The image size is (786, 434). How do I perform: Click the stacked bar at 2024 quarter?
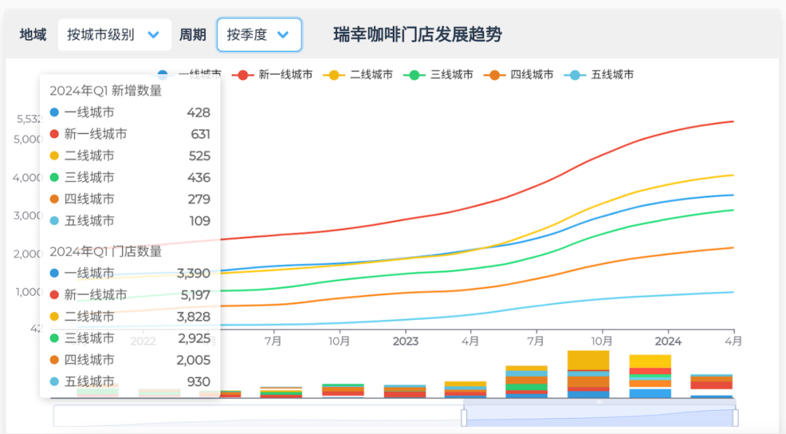pos(650,376)
